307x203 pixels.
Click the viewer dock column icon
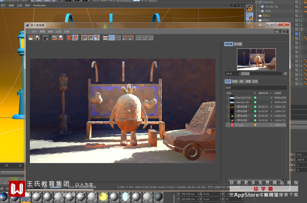(x=276, y=31)
